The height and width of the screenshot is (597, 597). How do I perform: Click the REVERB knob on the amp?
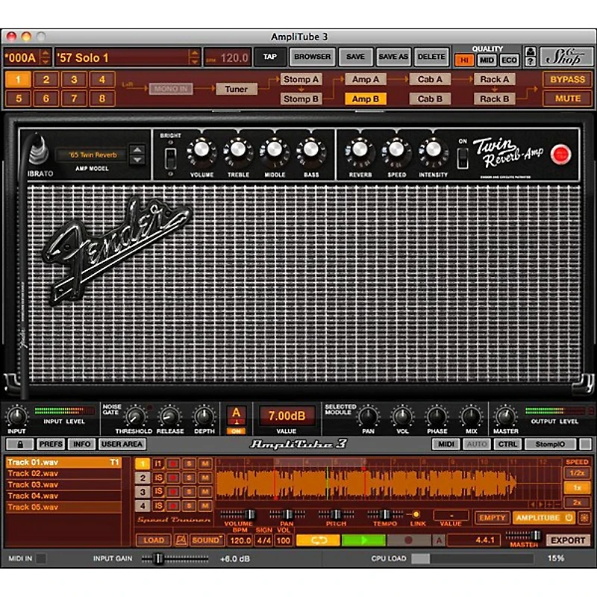[x=360, y=150]
